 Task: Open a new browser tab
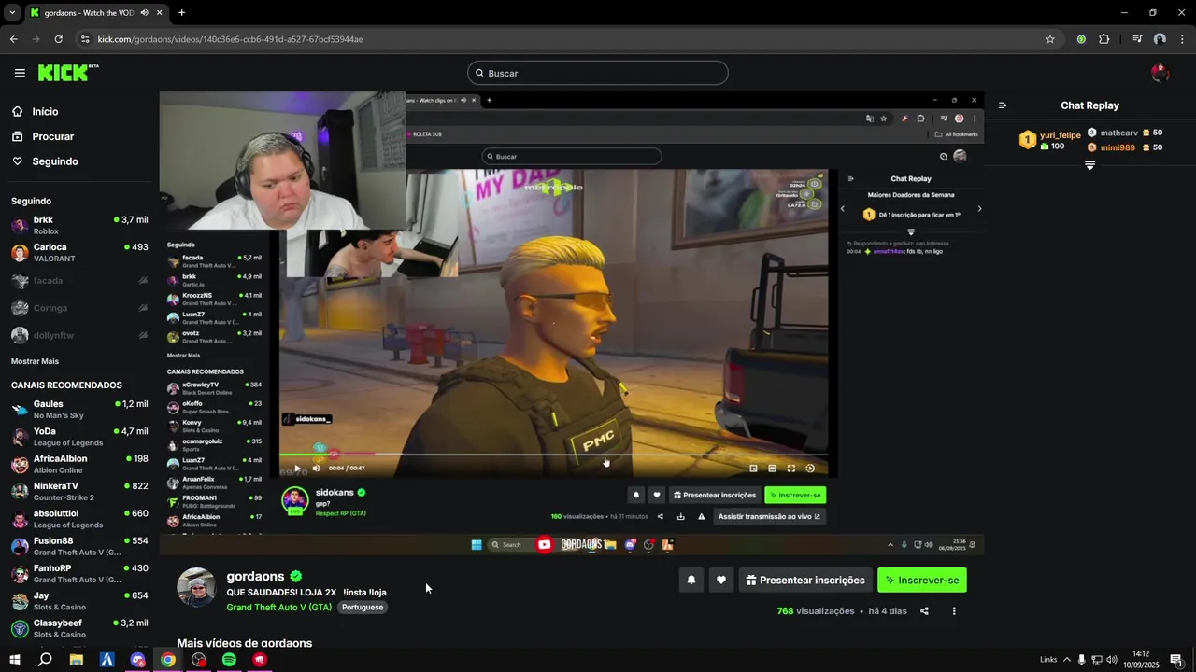pyautogui.click(x=181, y=13)
